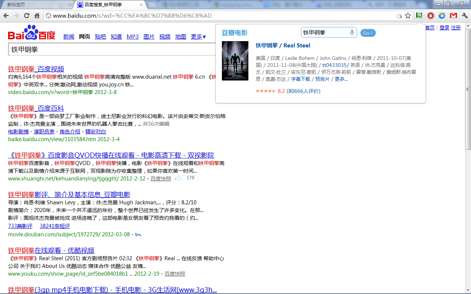Screen dimensions: 471x294
Task: Expand the 更多 dropdown menu
Action: pyautogui.click(x=198, y=37)
